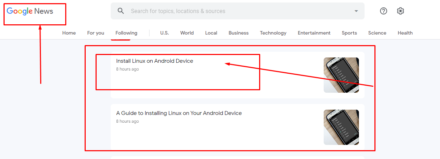Open the U.S. news section

[164, 33]
